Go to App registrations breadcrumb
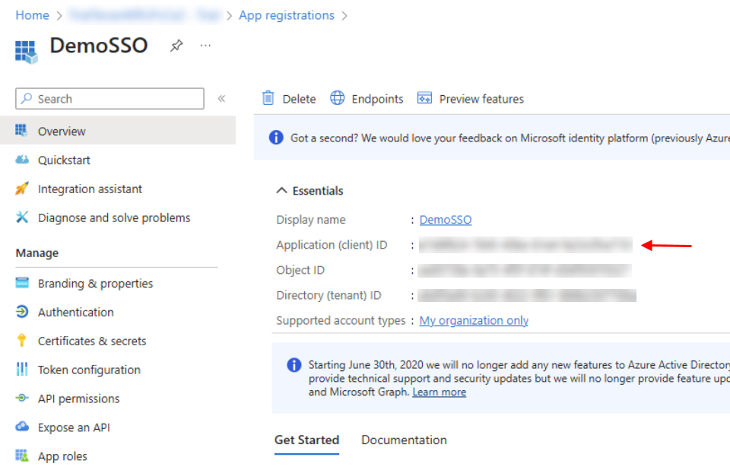 coord(286,15)
